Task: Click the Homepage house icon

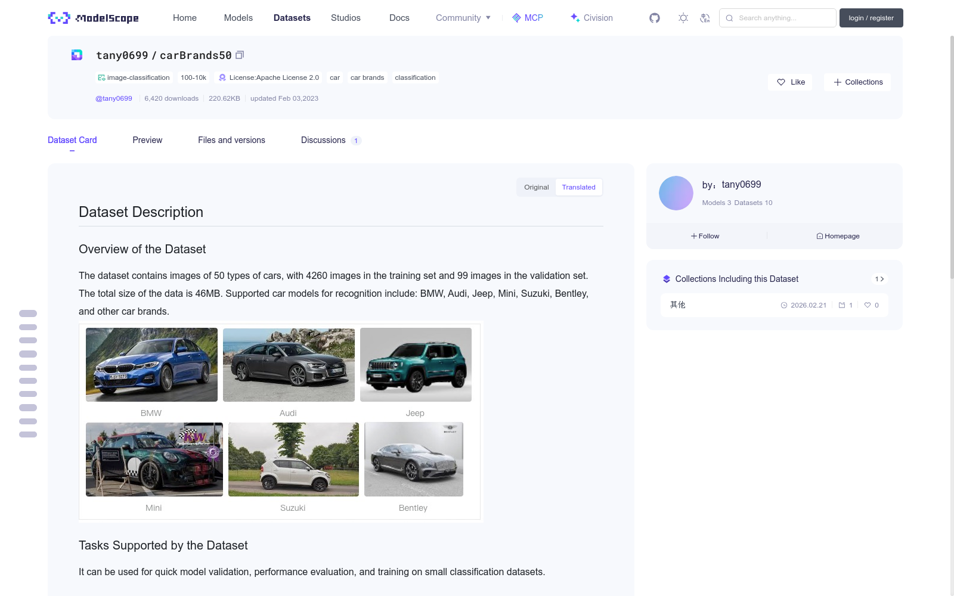Action: [820, 236]
